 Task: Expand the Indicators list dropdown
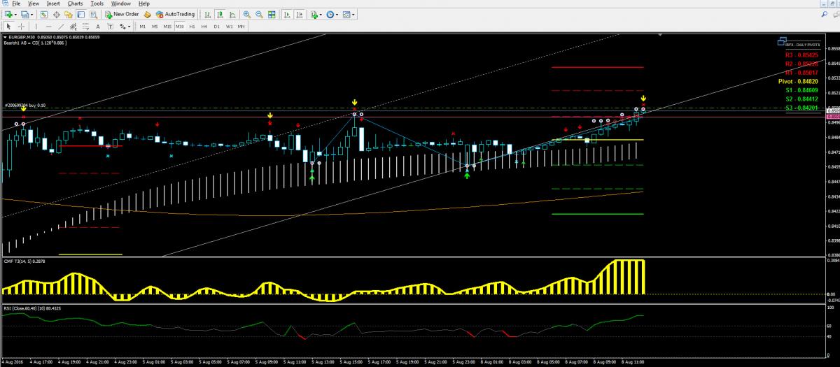(321, 14)
